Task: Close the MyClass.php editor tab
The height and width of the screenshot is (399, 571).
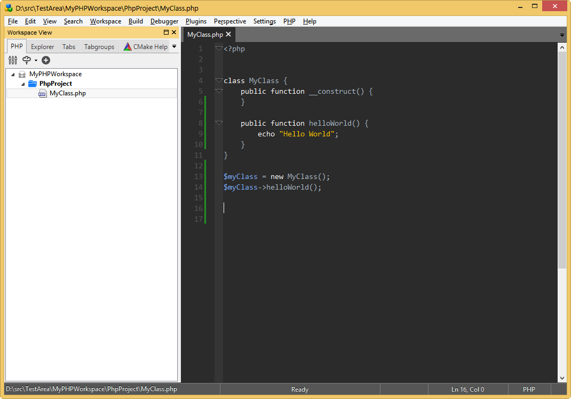Action: click(x=228, y=34)
